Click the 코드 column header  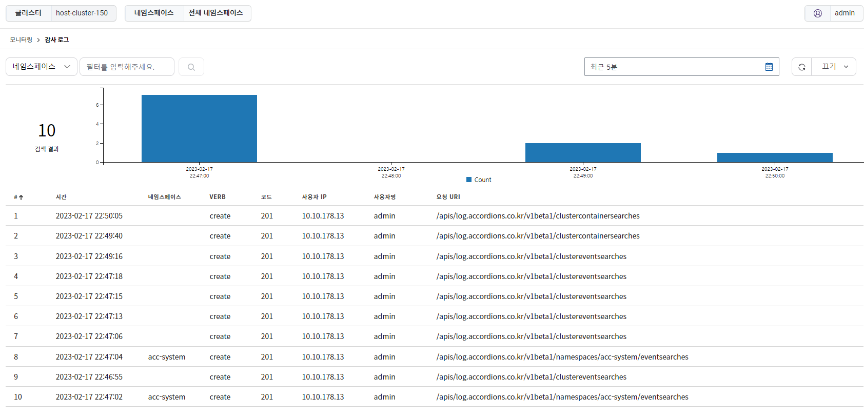[266, 197]
